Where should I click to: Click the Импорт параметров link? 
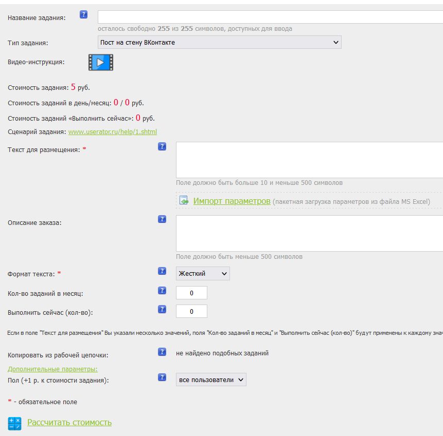(x=232, y=201)
